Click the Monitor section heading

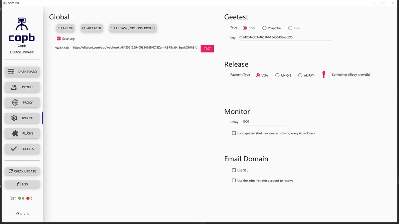click(237, 112)
